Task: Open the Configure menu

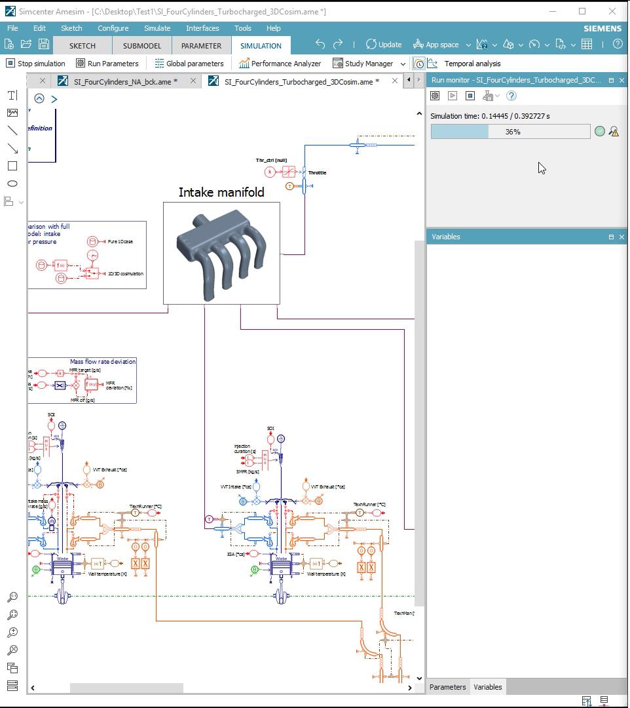Action: click(113, 28)
